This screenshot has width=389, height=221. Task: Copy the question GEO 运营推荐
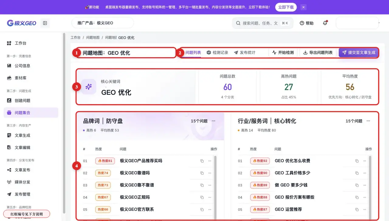pos(357,209)
